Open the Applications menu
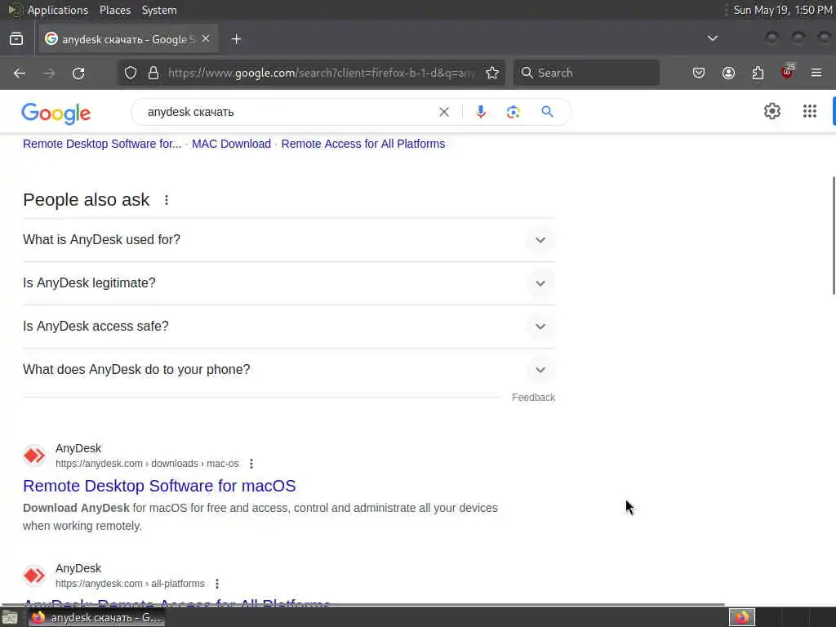836x627 pixels. tap(58, 10)
